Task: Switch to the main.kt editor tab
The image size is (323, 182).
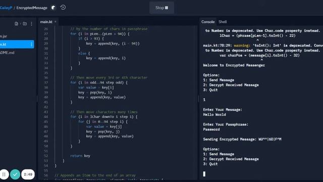Action: coord(46,22)
